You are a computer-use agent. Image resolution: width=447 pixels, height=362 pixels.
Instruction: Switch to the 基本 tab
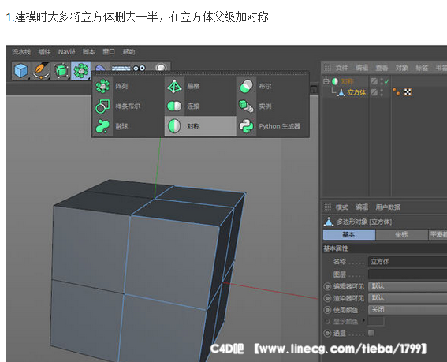(349, 234)
